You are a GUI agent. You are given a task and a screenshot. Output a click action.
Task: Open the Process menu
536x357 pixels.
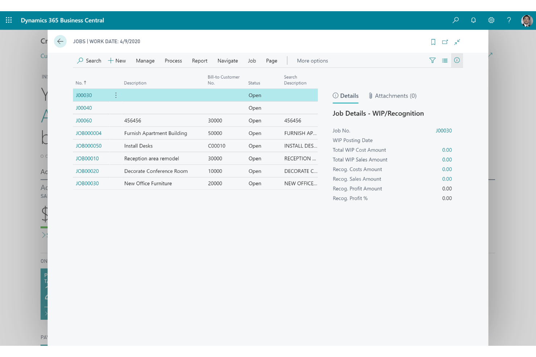point(173,61)
